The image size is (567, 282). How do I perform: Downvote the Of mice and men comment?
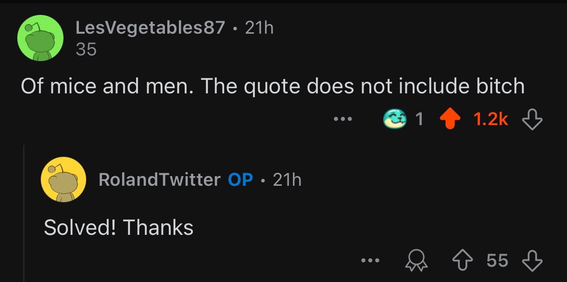point(532,119)
